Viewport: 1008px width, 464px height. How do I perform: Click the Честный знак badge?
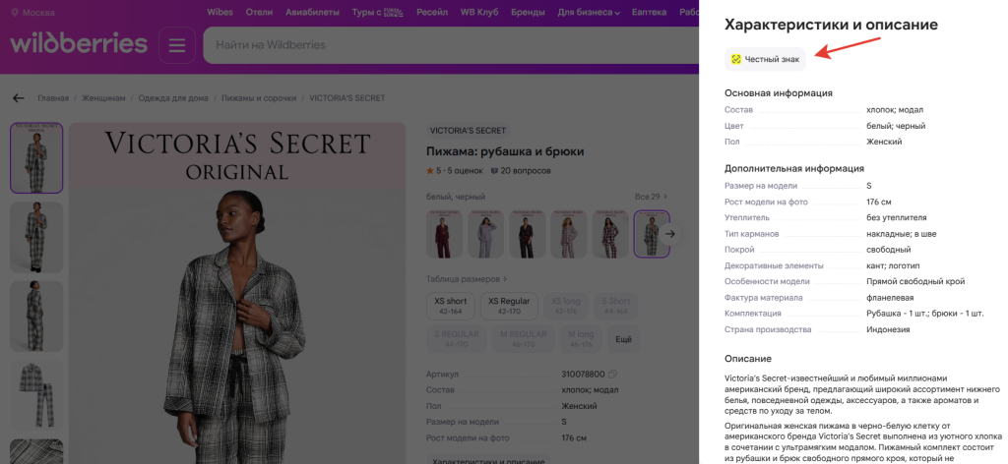coord(765,59)
